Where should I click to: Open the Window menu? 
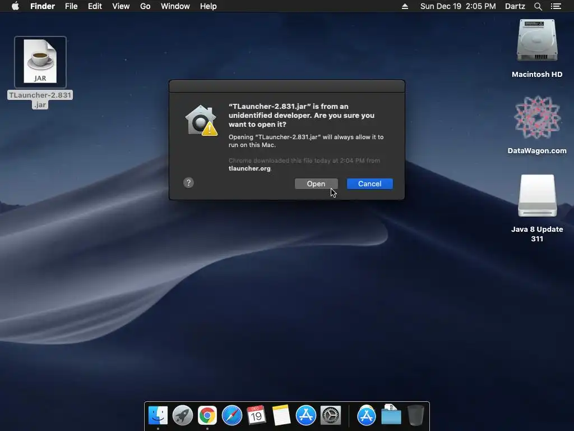point(175,6)
